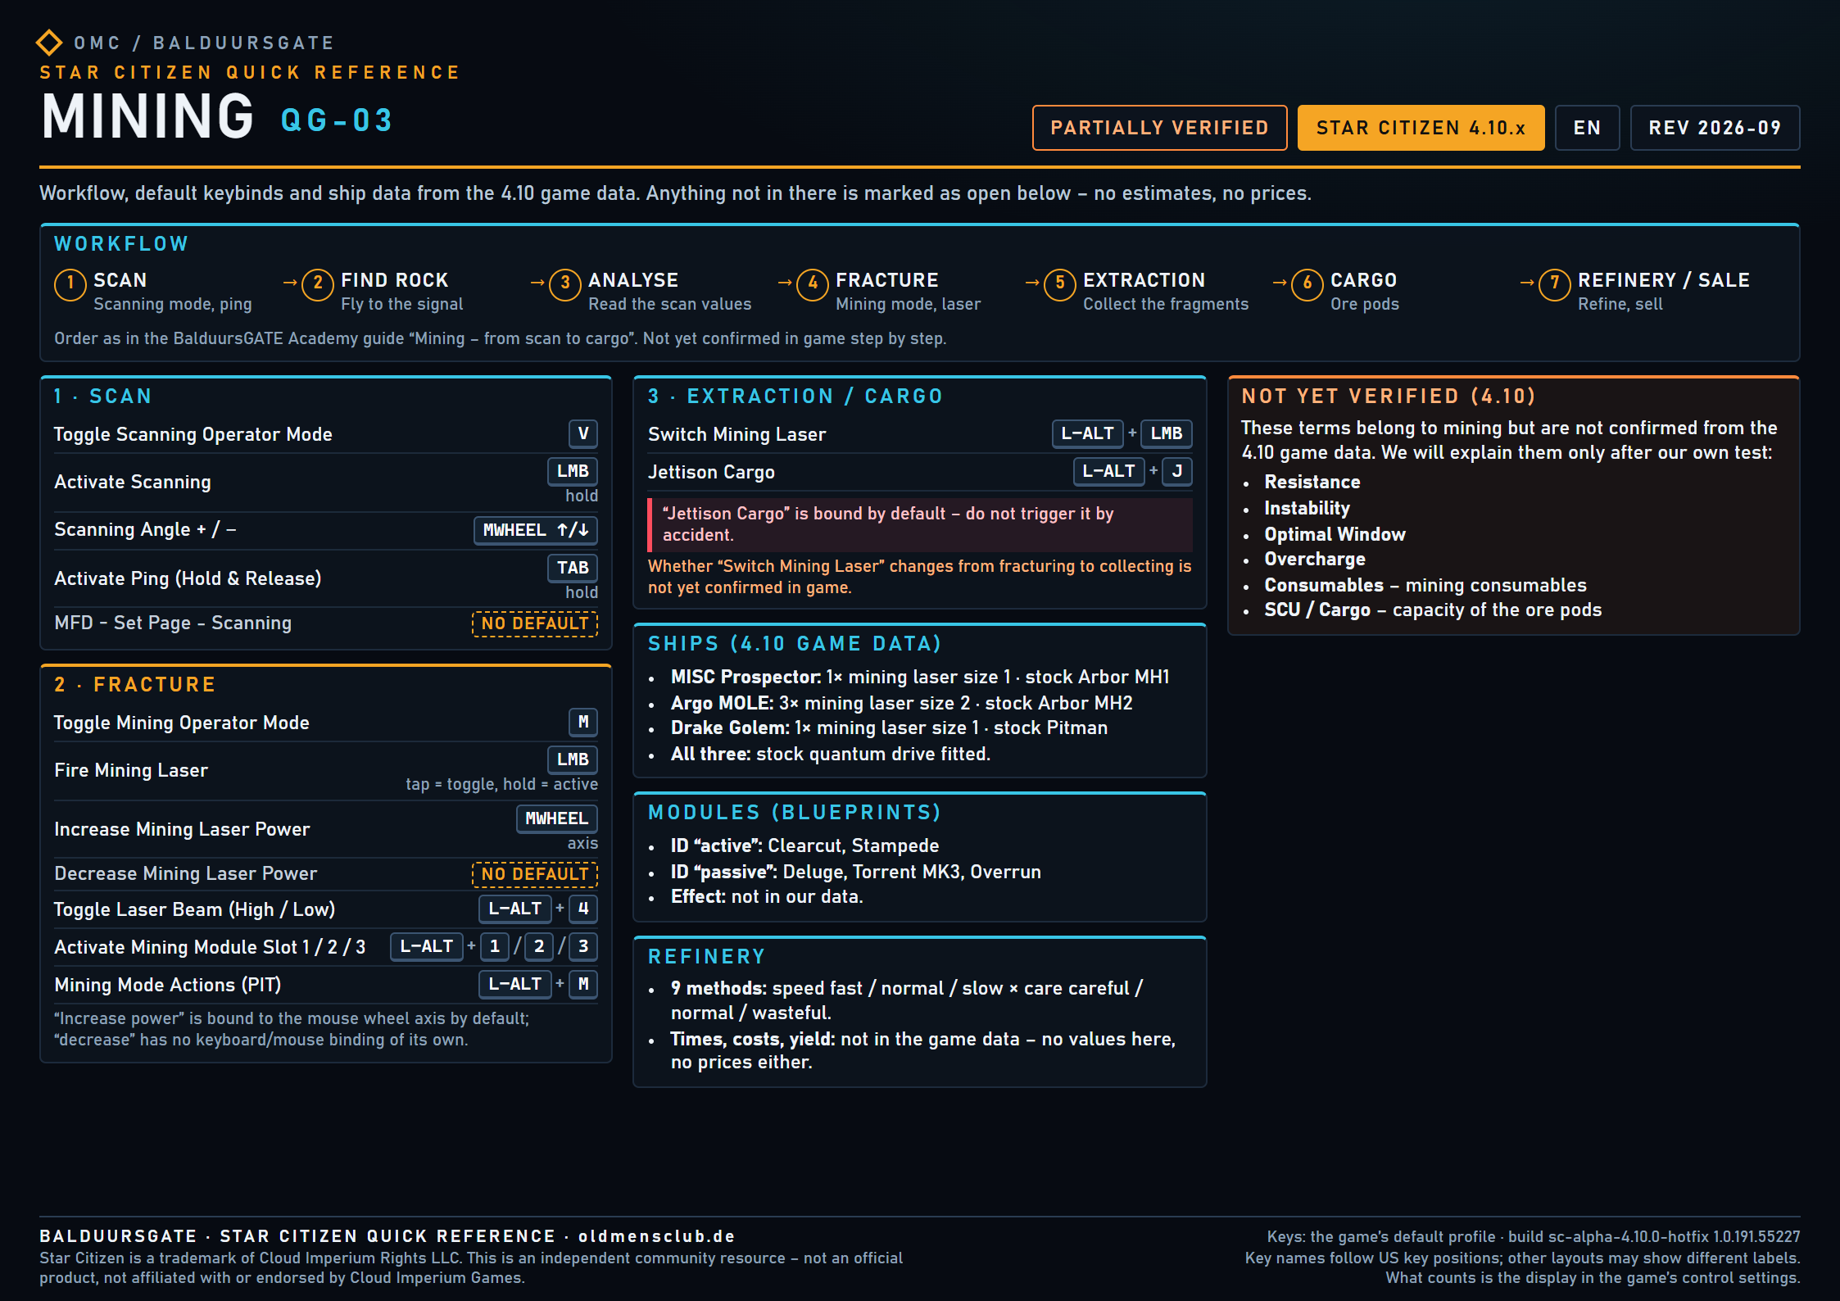Screen dimensions: 1840x1301
Task: Click the L-ALT key in Jettison Cargo row
Action: (1109, 471)
